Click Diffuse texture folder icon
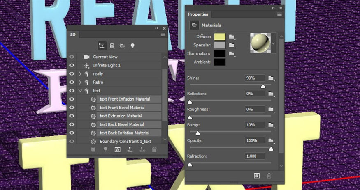 tap(232, 37)
